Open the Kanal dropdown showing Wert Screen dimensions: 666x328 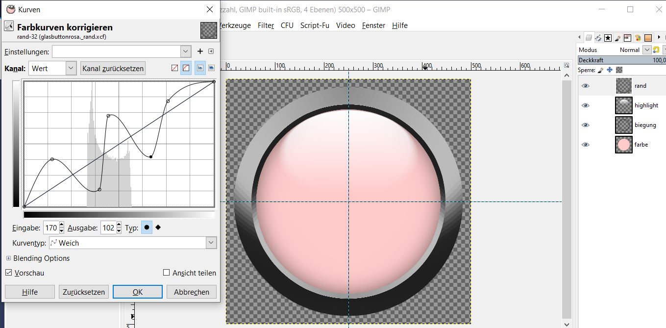pyautogui.click(x=52, y=68)
